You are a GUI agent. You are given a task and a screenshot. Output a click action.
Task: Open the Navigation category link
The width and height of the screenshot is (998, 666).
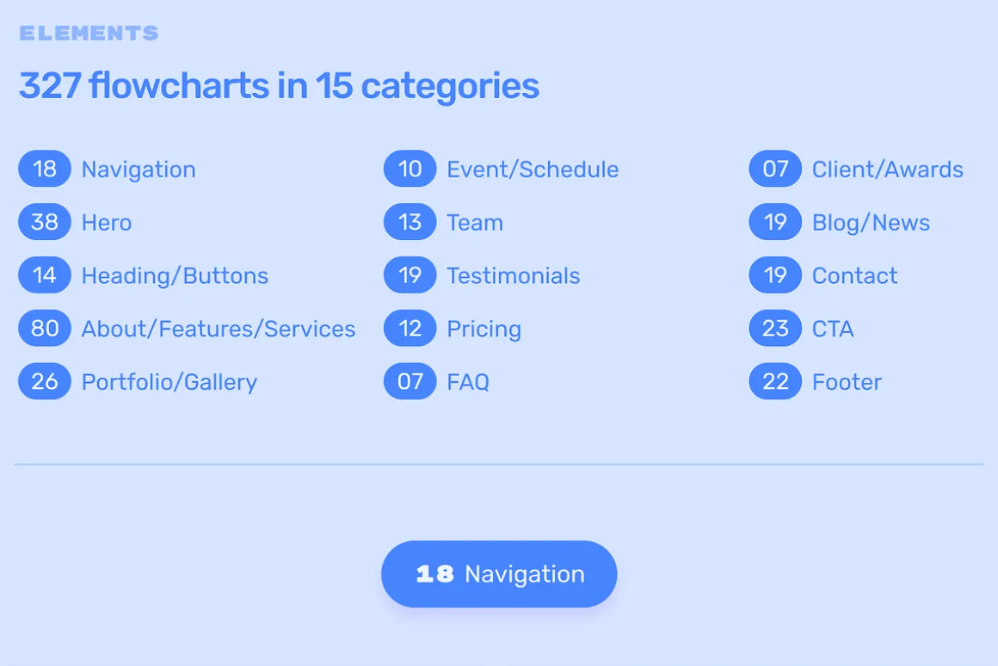point(139,170)
